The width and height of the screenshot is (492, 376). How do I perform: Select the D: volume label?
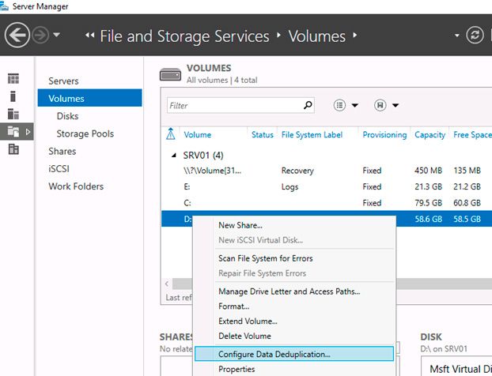point(187,219)
